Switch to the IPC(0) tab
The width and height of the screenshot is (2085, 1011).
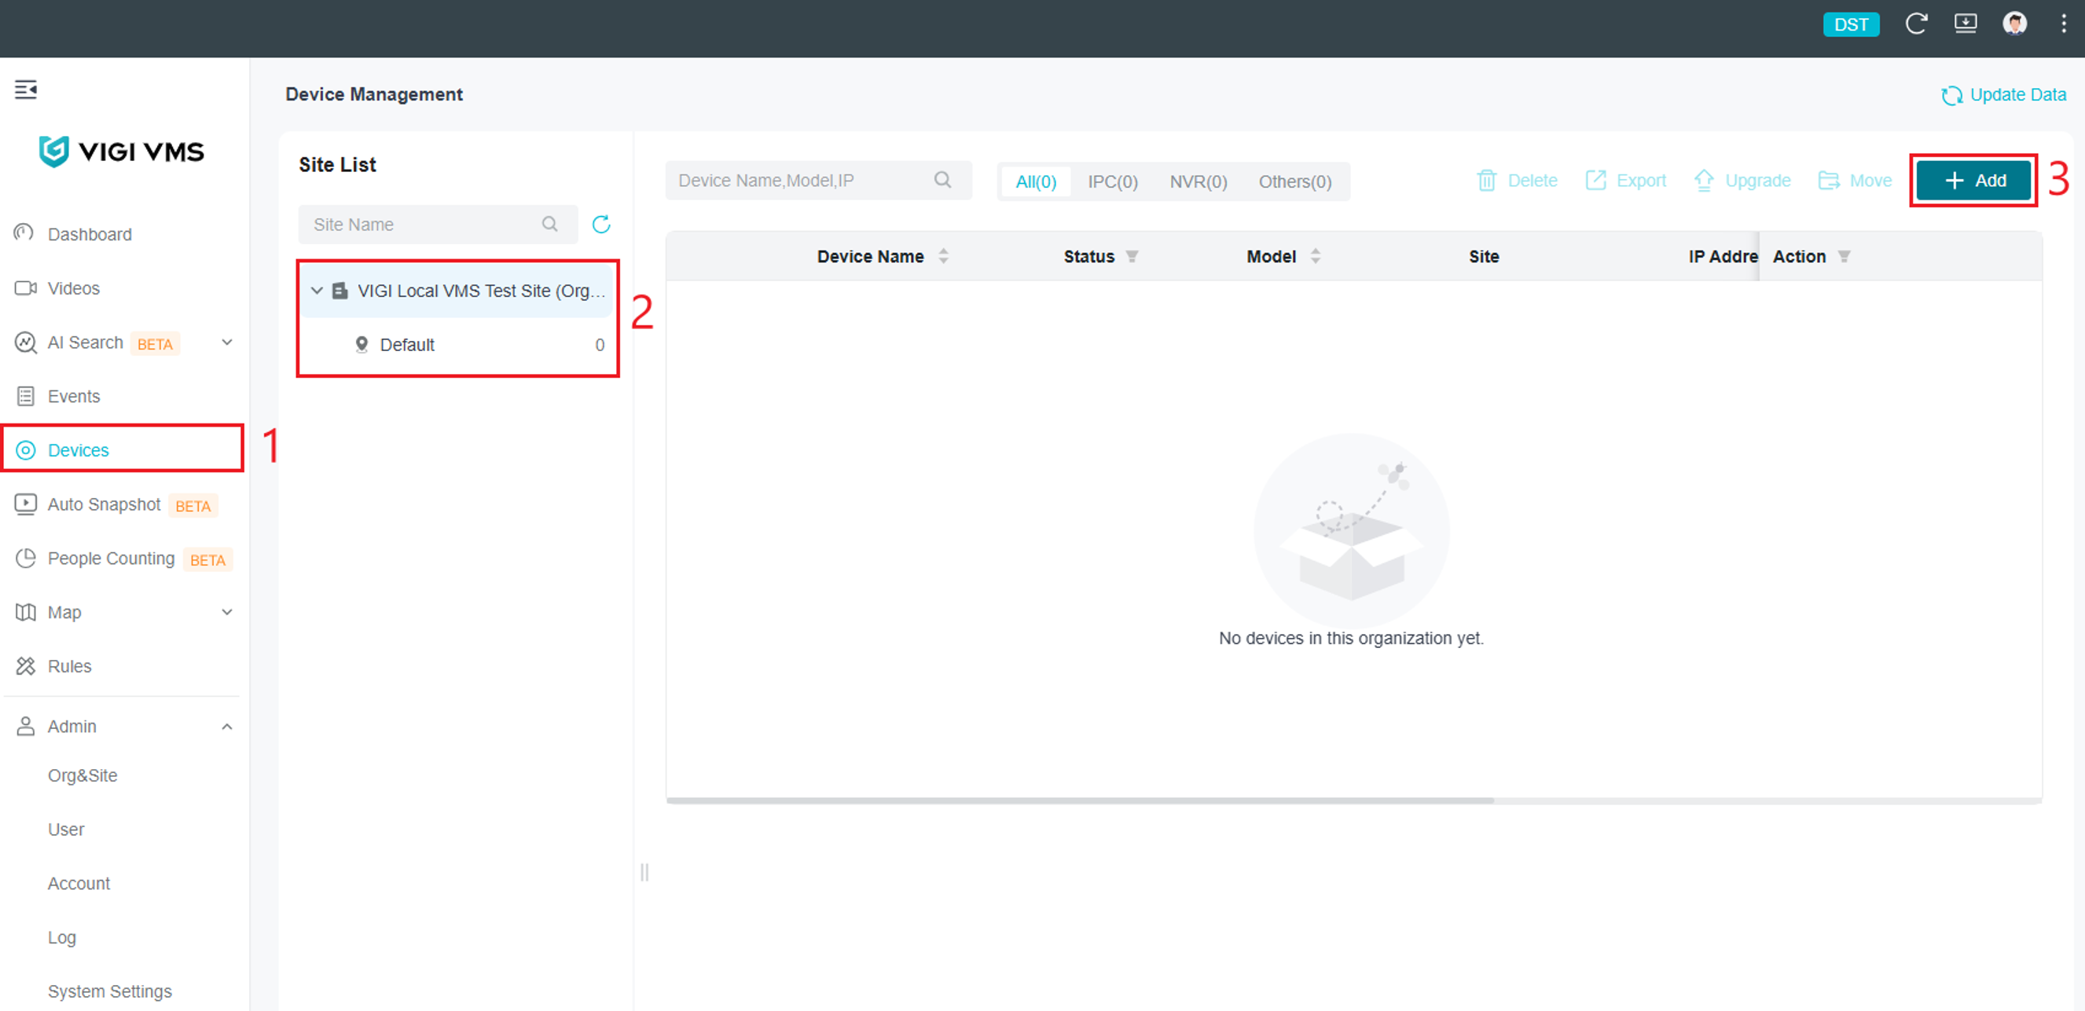(1112, 181)
